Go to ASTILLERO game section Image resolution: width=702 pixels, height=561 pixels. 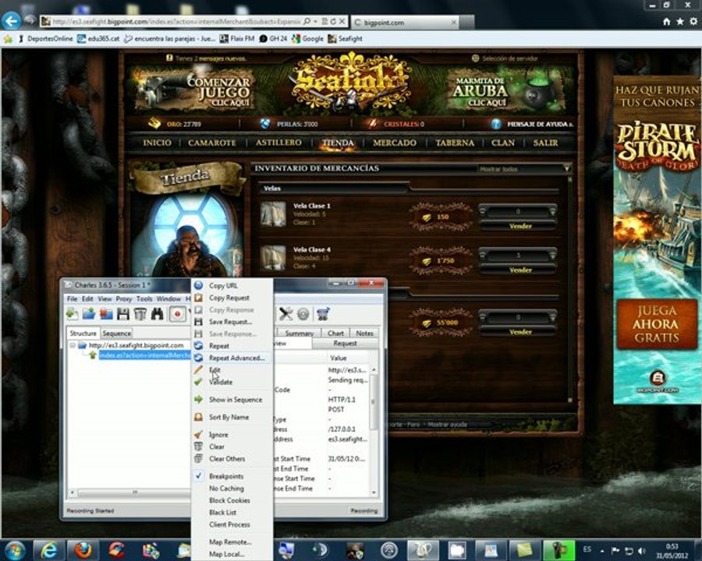pos(278,143)
